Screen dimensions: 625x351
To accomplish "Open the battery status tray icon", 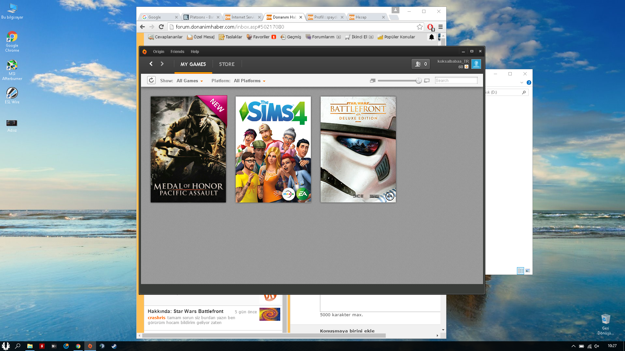I will 581,346.
